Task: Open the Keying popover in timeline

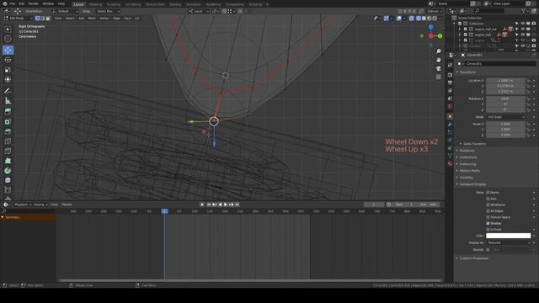Action: pyautogui.click(x=40, y=205)
